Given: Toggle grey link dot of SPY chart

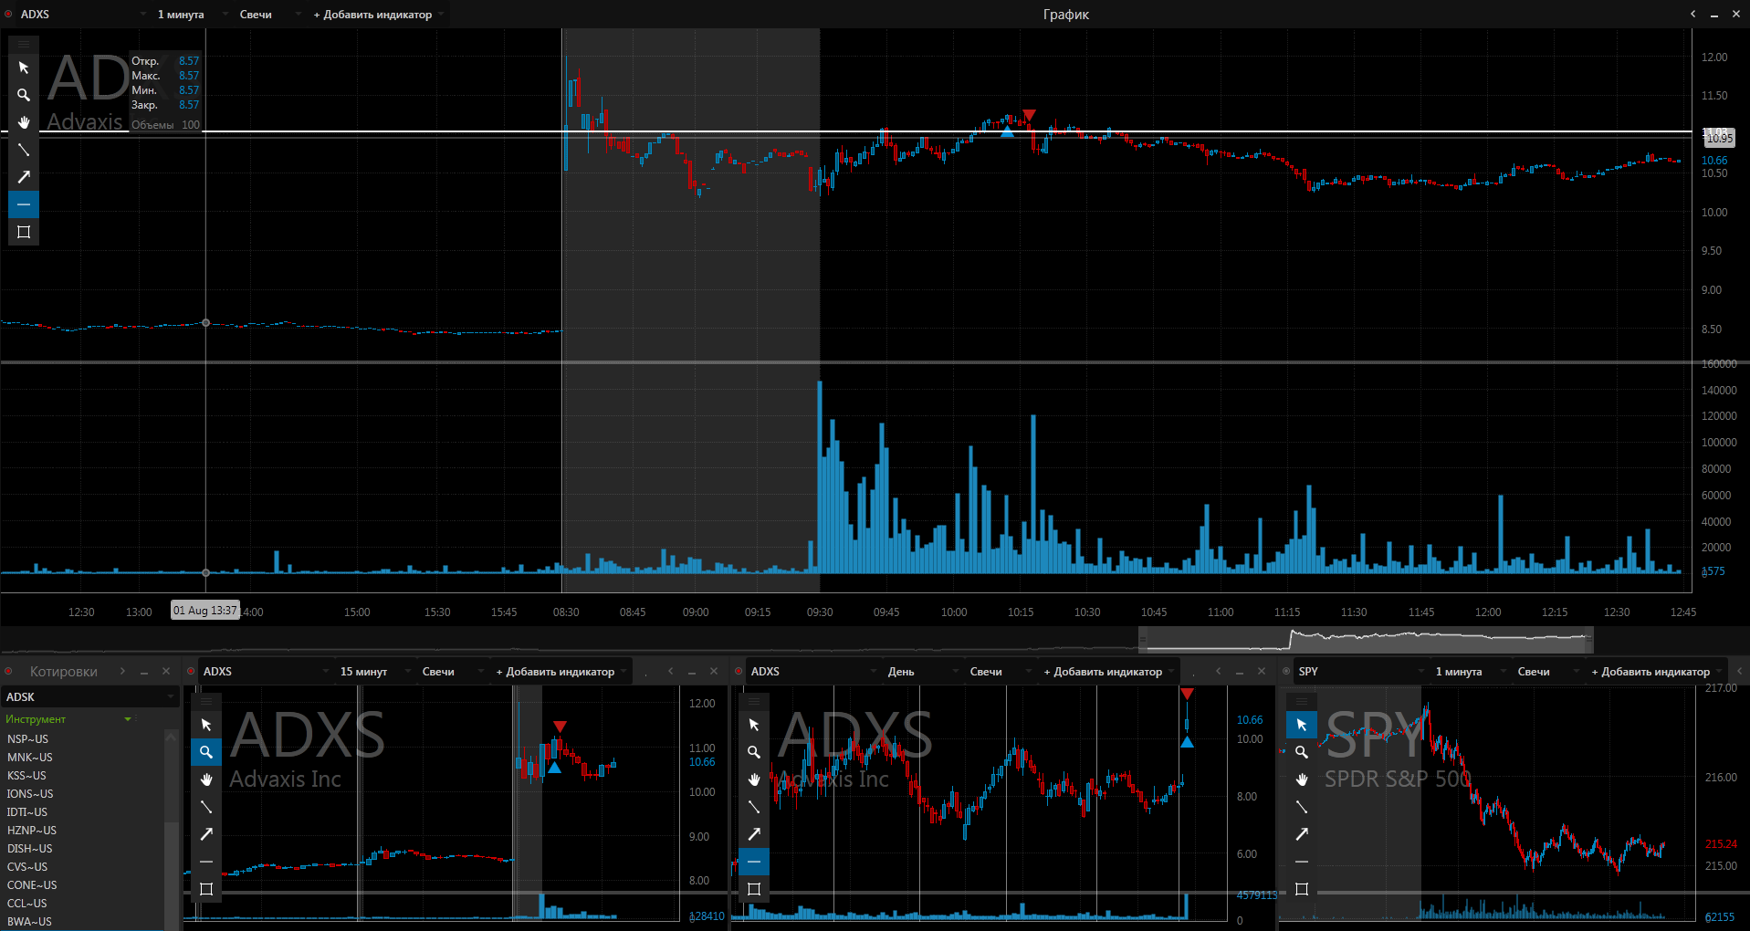Looking at the screenshot, I should click(1286, 672).
